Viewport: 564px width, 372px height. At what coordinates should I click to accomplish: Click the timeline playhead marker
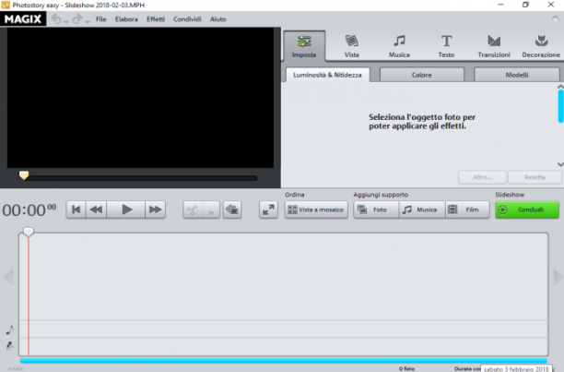coord(28,232)
